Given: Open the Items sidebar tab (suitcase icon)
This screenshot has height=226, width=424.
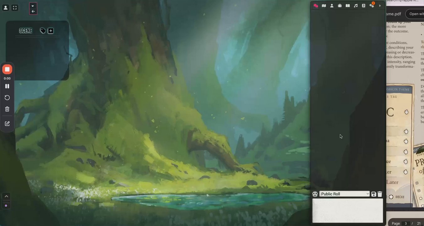Looking at the screenshot, I should click(340, 6).
